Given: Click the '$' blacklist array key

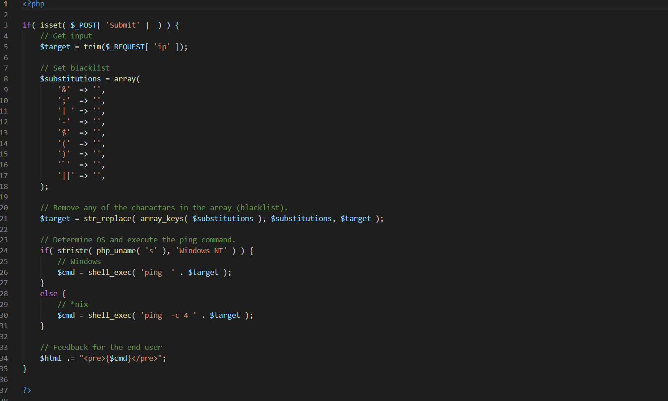Looking at the screenshot, I should tap(64, 133).
